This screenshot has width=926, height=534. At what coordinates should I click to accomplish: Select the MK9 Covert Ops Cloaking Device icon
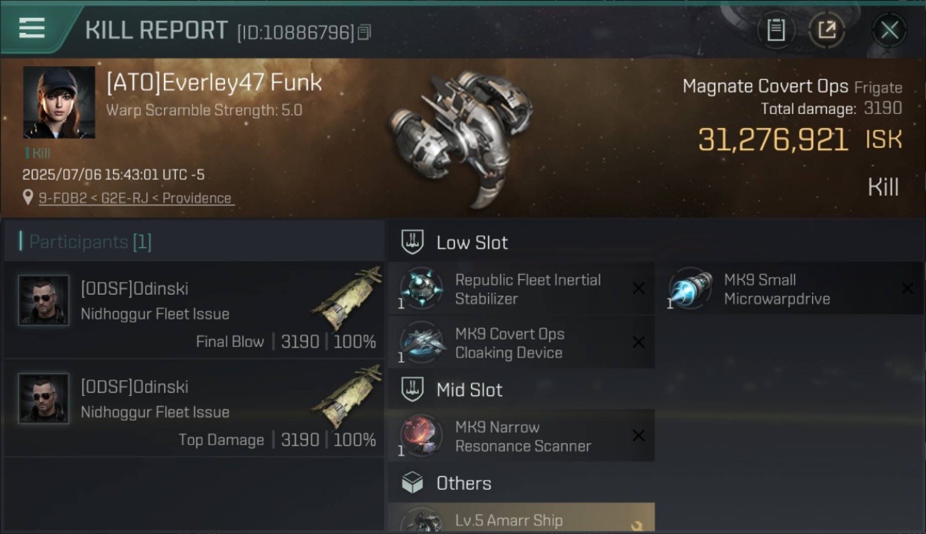click(x=421, y=342)
